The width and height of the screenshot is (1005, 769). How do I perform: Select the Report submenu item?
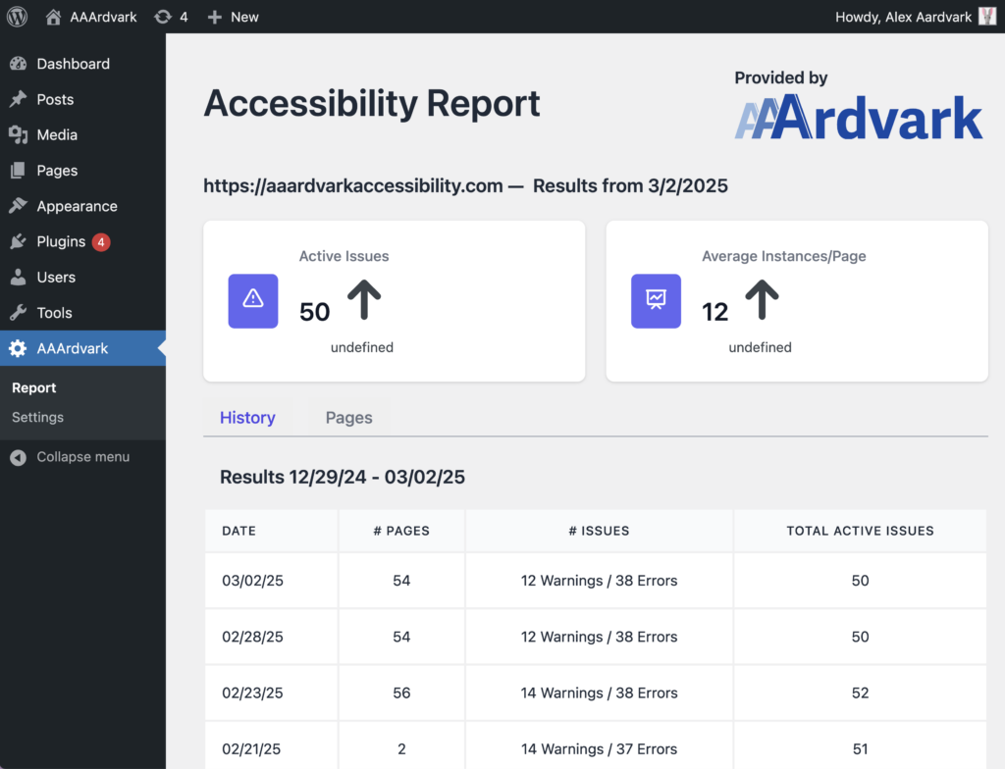click(x=34, y=387)
